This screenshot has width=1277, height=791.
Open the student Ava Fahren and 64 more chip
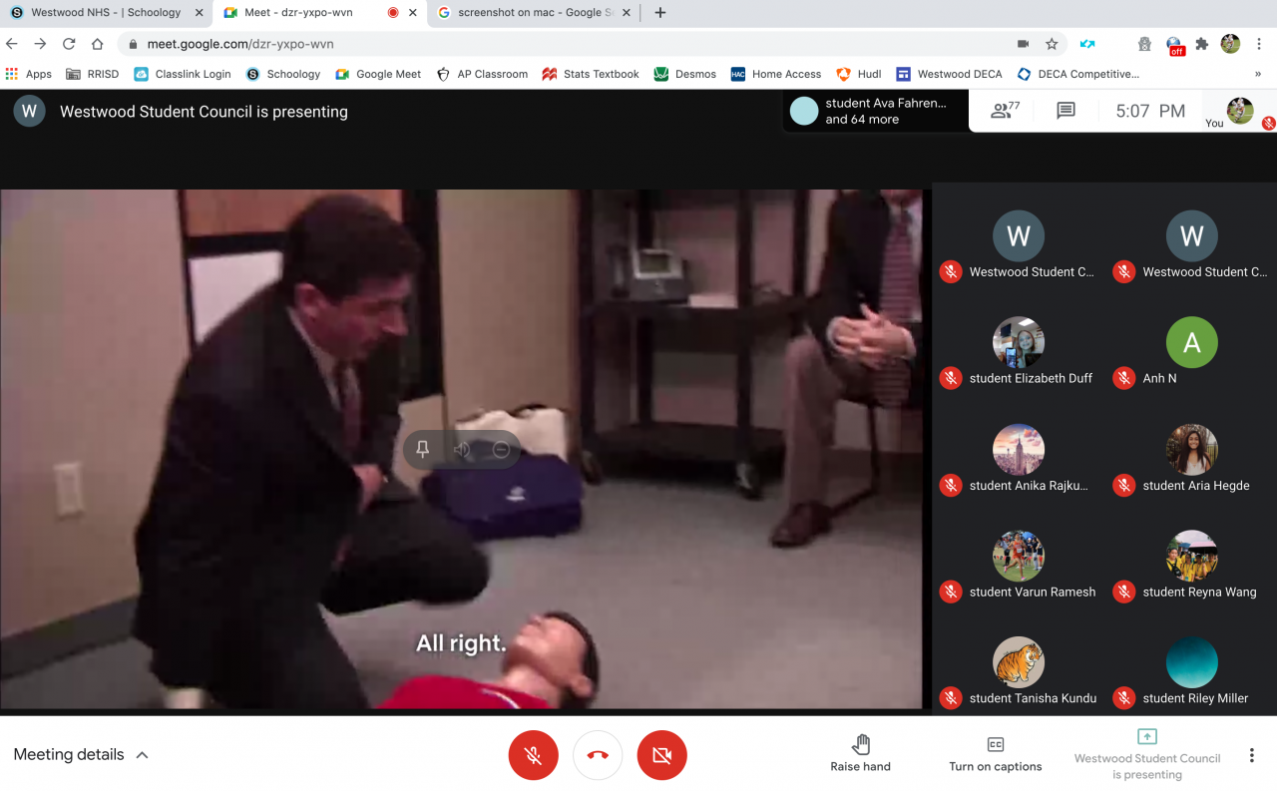coord(876,111)
